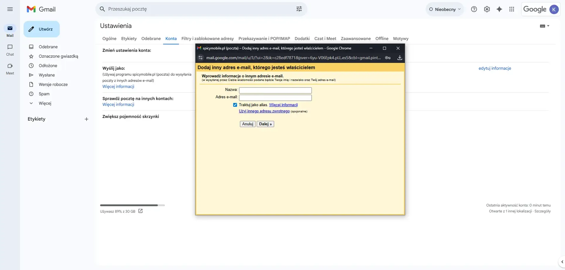Open advanced search options in the search bar
Screen dimensions: 565x270
click(x=299, y=9)
